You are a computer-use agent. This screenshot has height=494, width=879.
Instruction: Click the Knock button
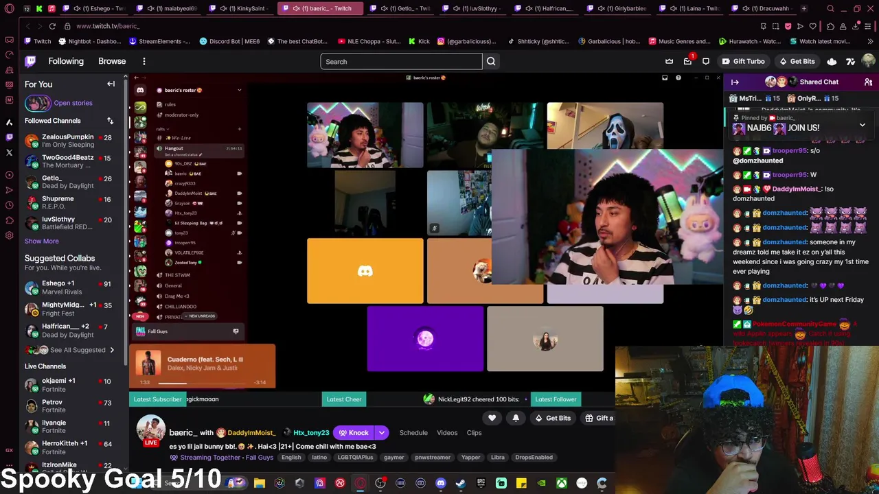pyautogui.click(x=354, y=432)
